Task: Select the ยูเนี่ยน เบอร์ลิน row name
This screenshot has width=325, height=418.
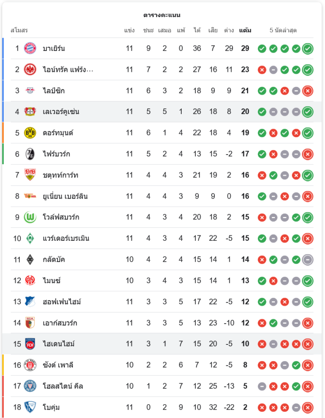Action: pos(65,196)
